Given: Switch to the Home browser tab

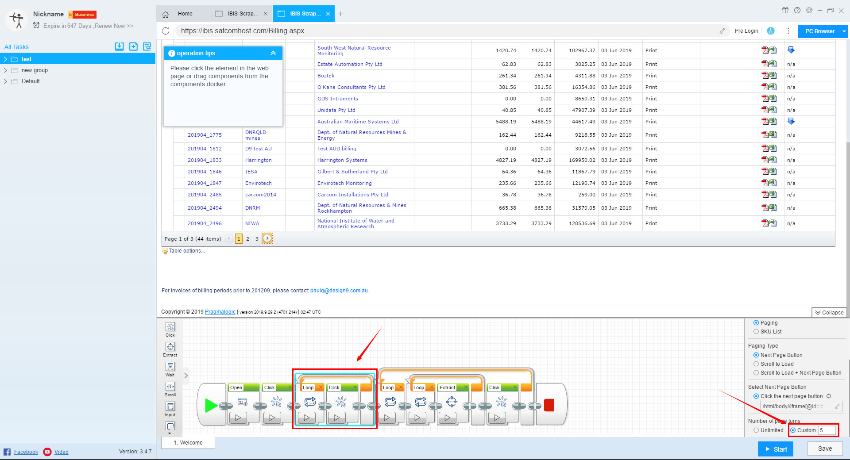Looking at the screenshot, I should [185, 14].
